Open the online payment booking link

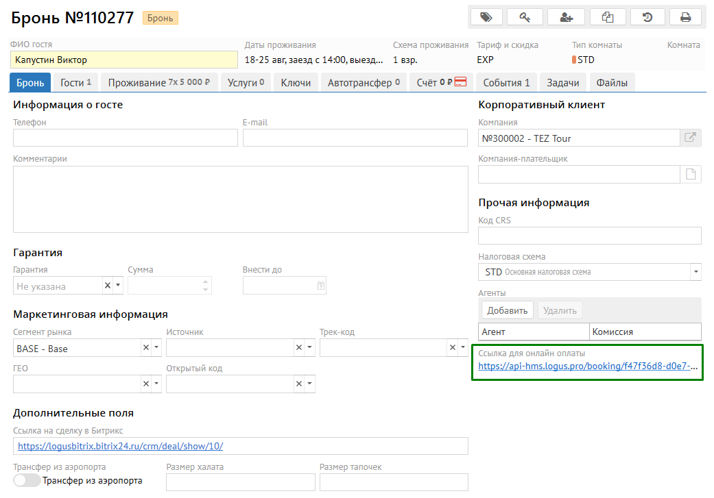point(587,366)
